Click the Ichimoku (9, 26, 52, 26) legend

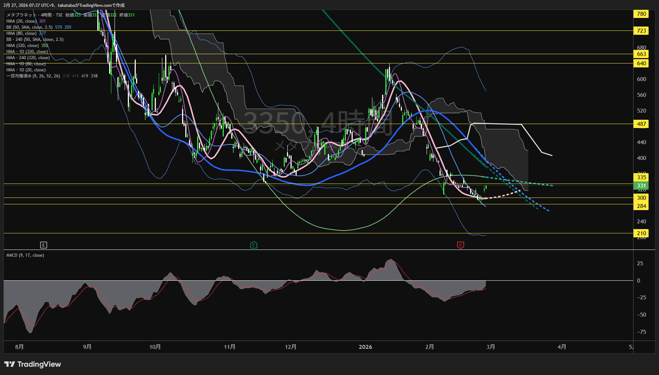(33, 76)
